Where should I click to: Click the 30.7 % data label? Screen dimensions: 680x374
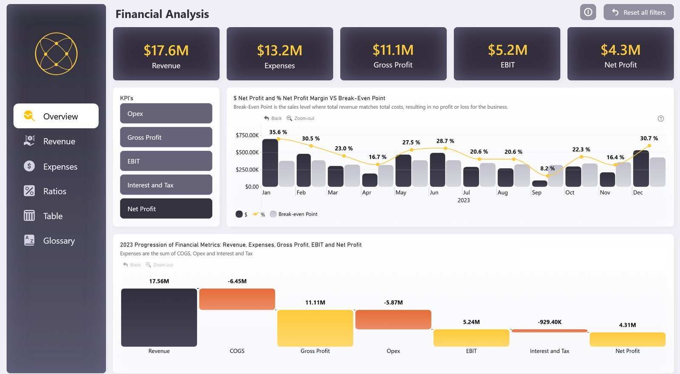click(649, 138)
